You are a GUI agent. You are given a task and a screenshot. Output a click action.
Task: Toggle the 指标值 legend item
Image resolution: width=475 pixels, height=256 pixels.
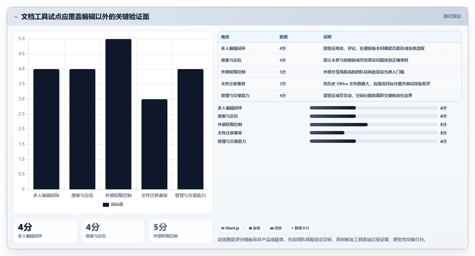113,204
